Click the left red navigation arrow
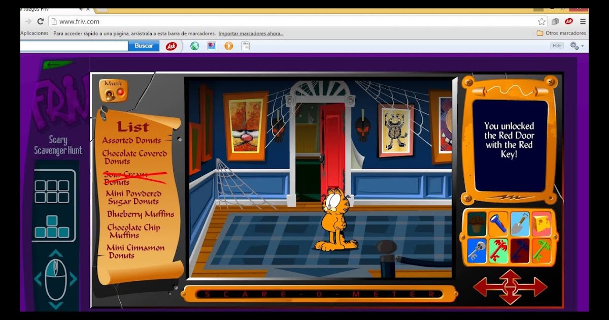Viewport: 609px width, 320px height. 486,287
